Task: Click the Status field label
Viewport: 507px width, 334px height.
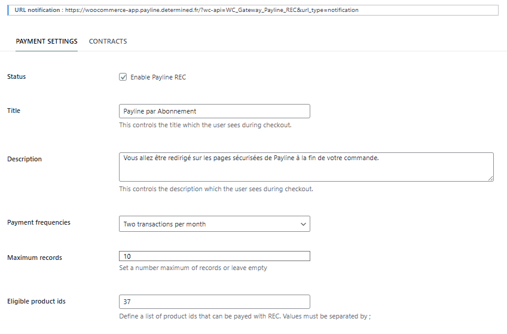Action: (x=17, y=76)
